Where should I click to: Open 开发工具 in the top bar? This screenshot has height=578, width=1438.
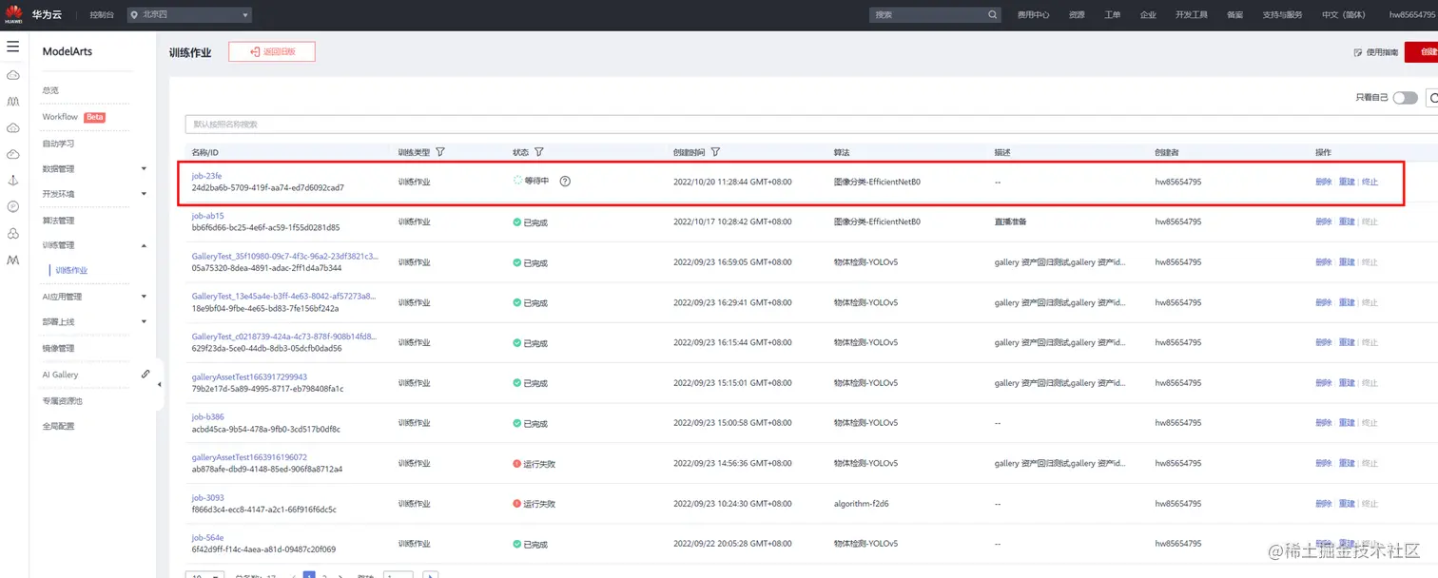(x=1191, y=15)
